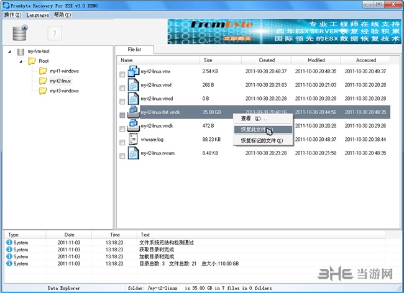Image resolution: width=404 pixels, height=293 pixels.
Task: Select the Root tree label
Action: click(44, 61)
